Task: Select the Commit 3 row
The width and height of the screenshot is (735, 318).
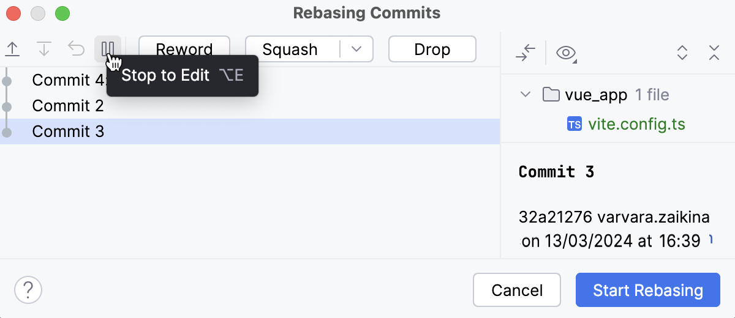Action: 68,131
